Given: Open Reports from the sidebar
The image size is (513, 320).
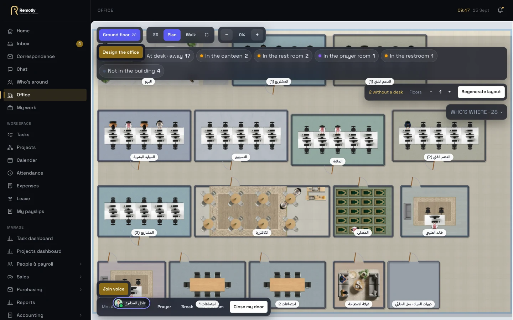Looking at the screenshot, I should pyautogui.click(x=45, y=303).
